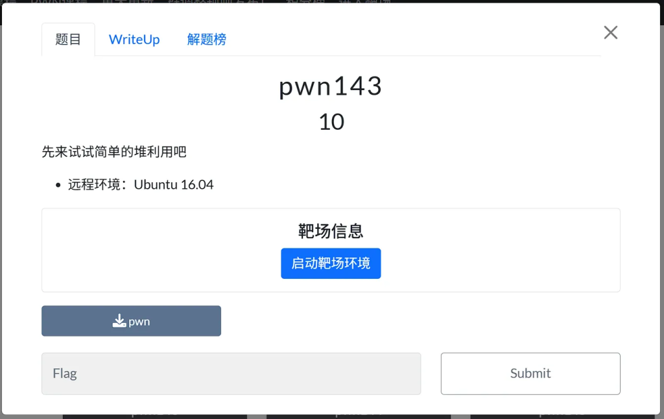Click the 靶场信息 heading
664x419 pixels.
(331, 231)
